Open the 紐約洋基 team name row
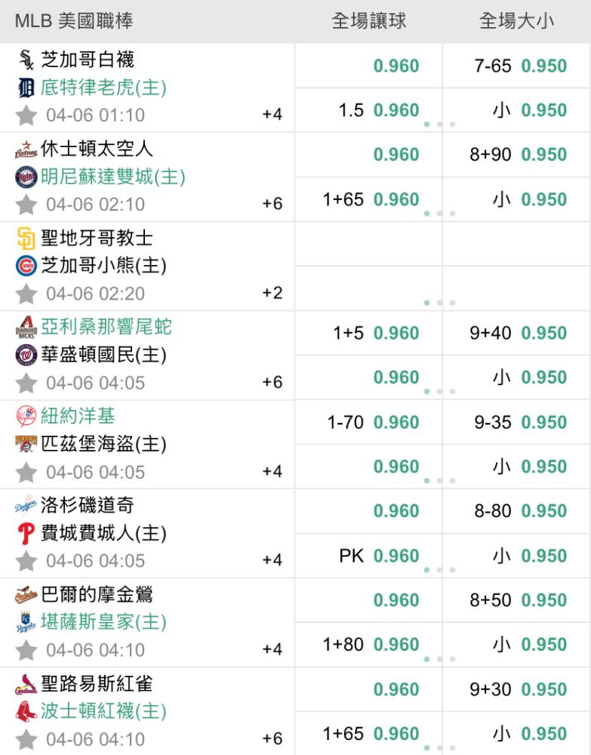Viewport: 591px width, 755px height. click(78, 416)
